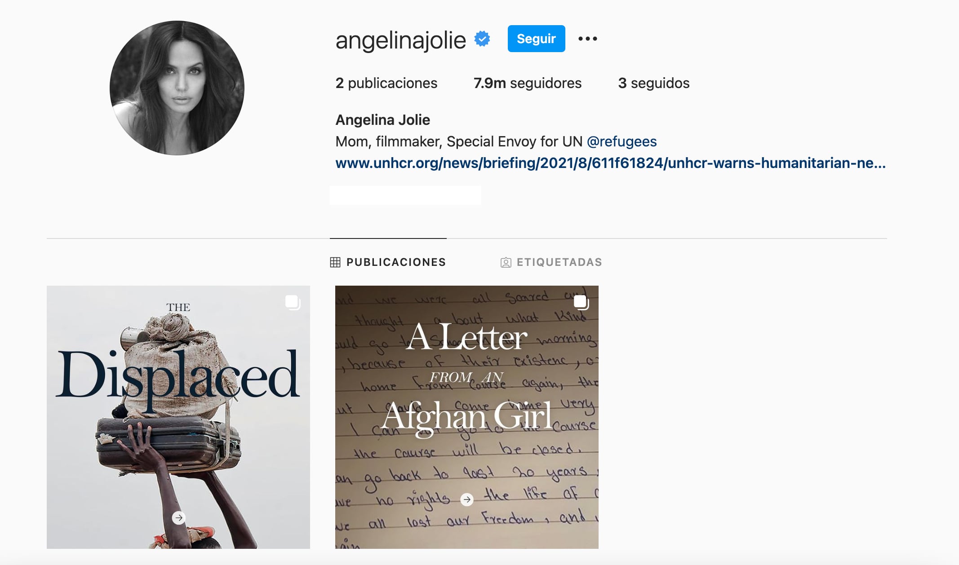Switch to the Publicaciones tab
The height and width of the screenshot is (565, 959).
(x=388, y=262)
